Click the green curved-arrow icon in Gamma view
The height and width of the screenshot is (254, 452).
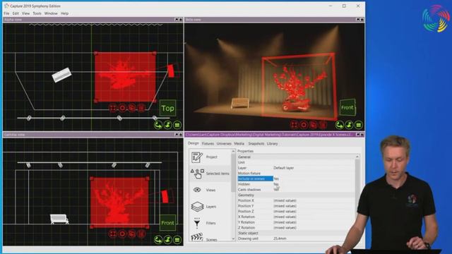pyautogui.click(x=158, y=240)
